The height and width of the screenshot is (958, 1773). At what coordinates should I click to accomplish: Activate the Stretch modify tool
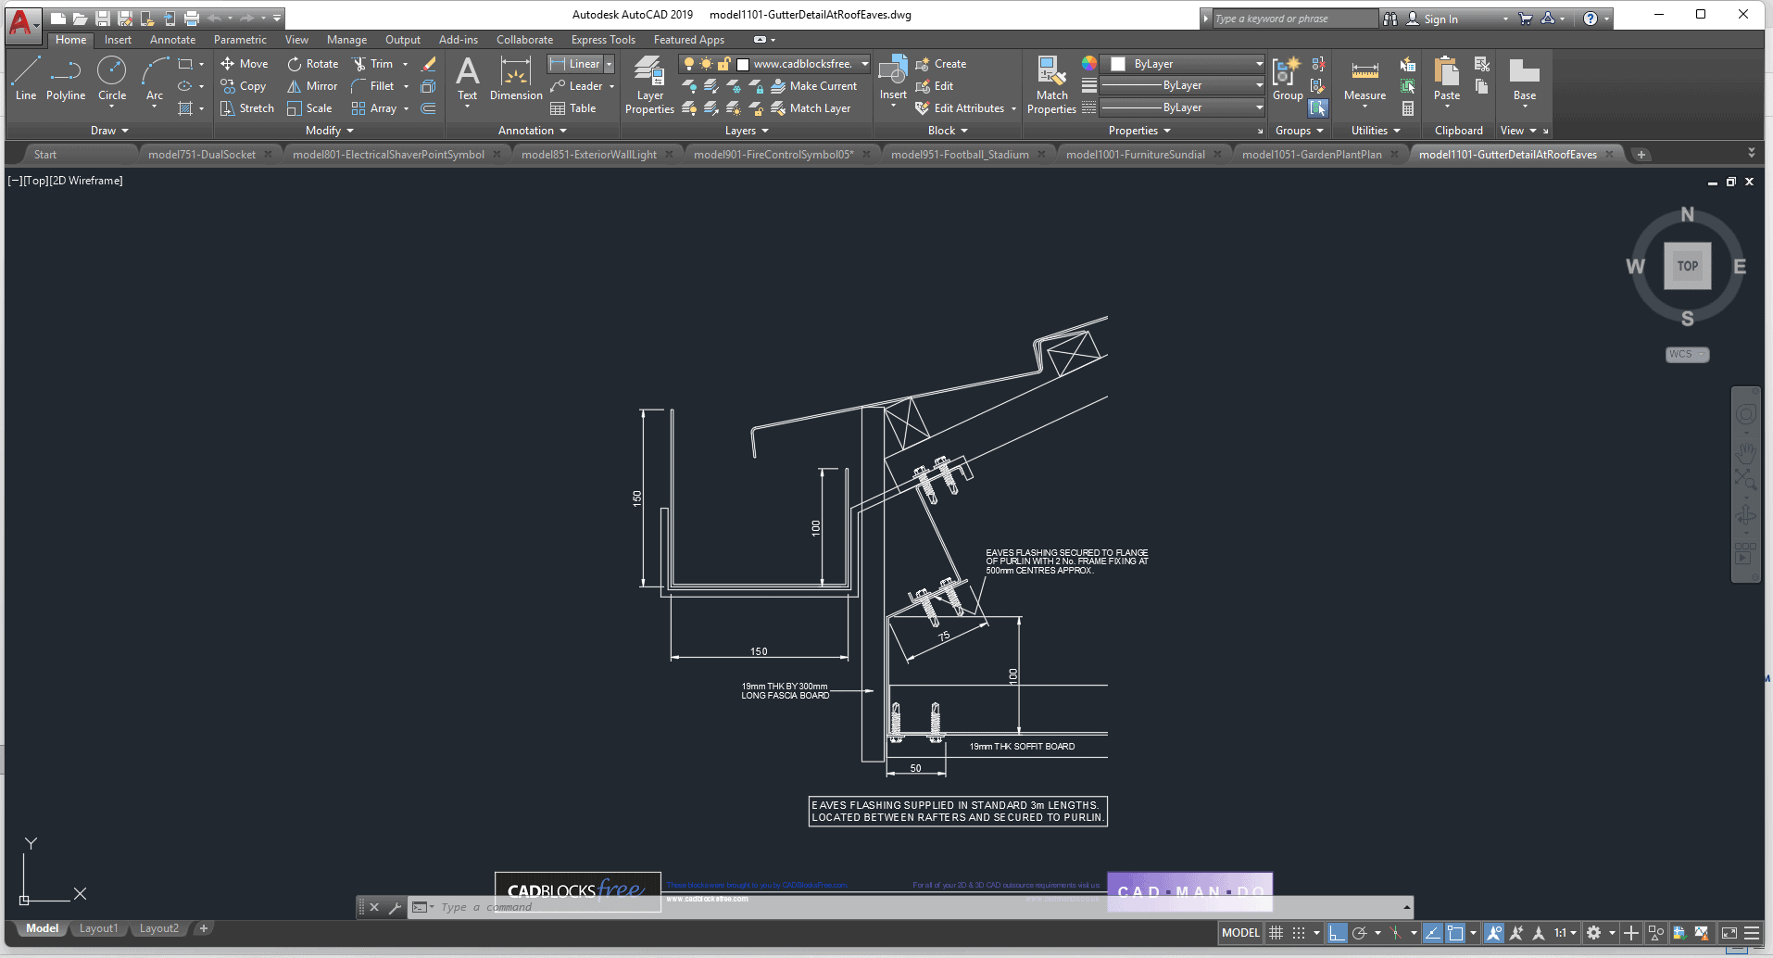(246, 108)
